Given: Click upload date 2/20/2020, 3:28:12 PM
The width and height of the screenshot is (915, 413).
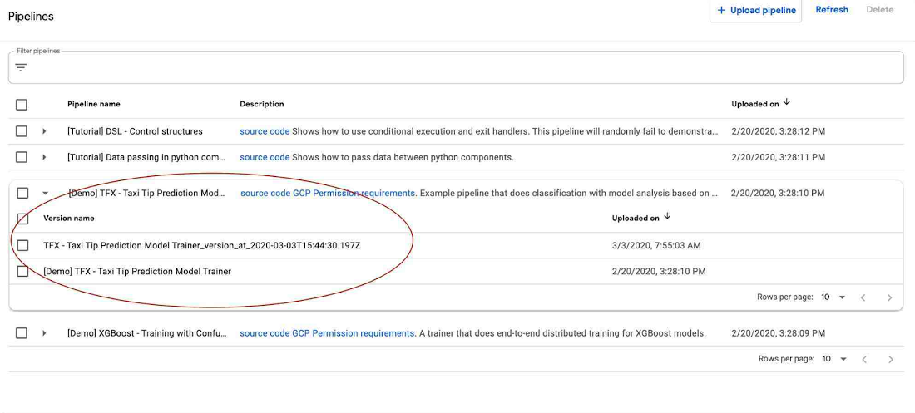Looking at the screenshot, I should (x=778, y=131).
